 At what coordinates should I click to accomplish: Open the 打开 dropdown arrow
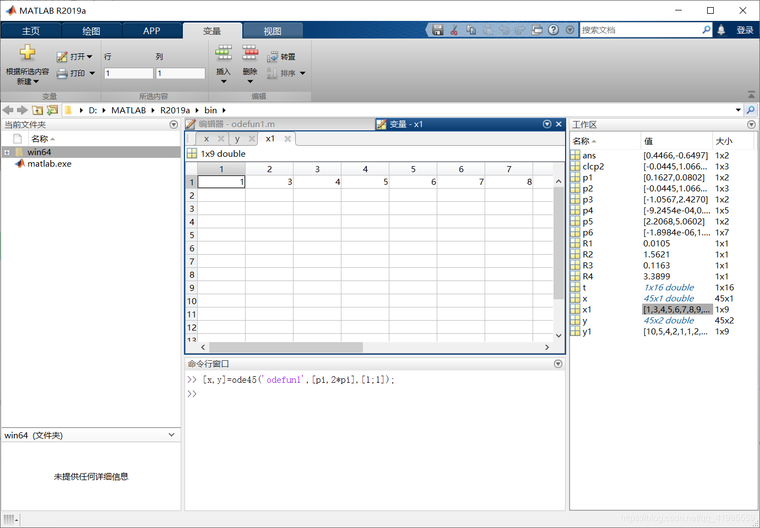point(90,57)
